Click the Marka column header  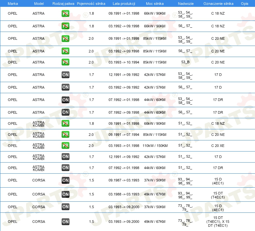coord(13,4)
